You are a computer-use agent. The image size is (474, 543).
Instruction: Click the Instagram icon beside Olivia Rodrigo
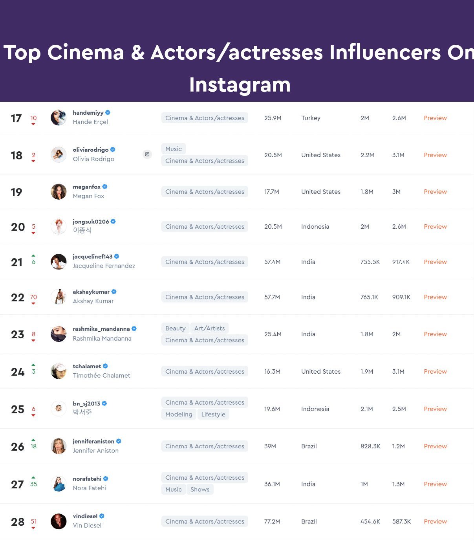coord(147,154)
